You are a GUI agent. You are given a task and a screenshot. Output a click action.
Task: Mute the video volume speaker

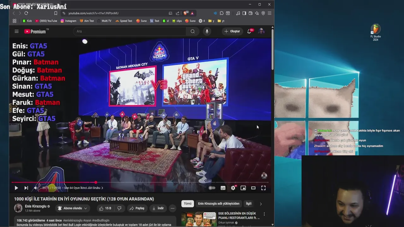tap(36, 188)
